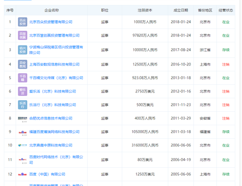Click the date 2006-06-06
Viewport: 242px width, 186px height.
click(x=181, y=146)
